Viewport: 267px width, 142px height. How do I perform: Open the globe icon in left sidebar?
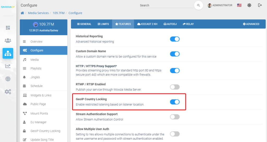coord(8,79)
